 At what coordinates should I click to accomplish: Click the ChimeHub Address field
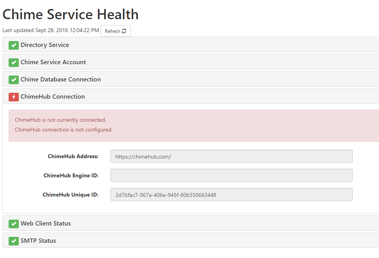[x=231, y=156]
